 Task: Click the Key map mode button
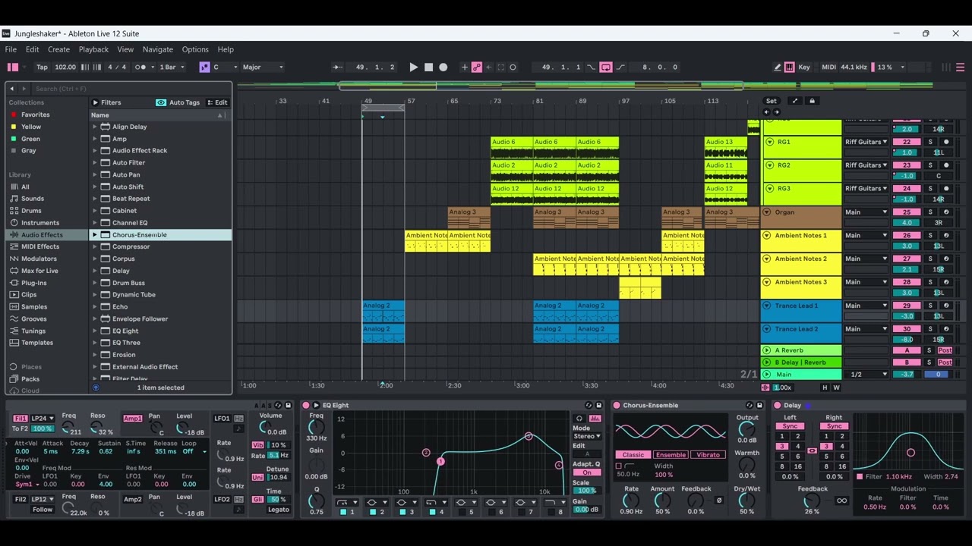[x=804, y=67]
